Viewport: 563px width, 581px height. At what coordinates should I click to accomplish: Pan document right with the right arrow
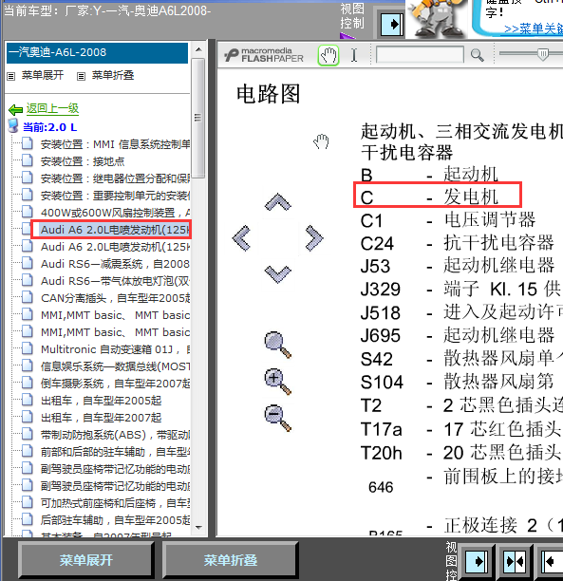click(x=314, y=238)
